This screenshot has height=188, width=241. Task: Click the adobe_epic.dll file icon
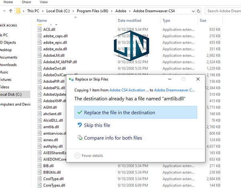click(x=39, y=42)
